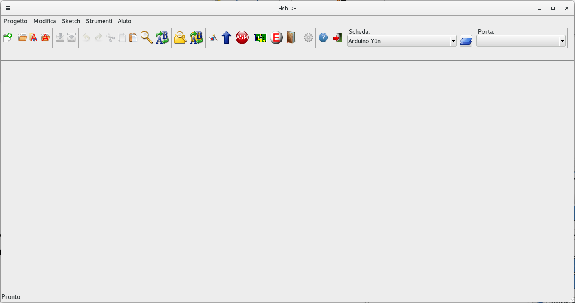Screen dimensions: 575x303
Task: Click the red ASM button
Action: coord(242,37)
